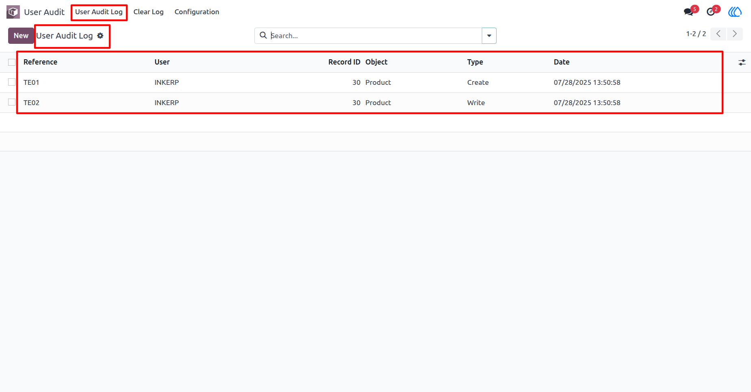Sort by the Reference column header

click(x=40, y=62)
